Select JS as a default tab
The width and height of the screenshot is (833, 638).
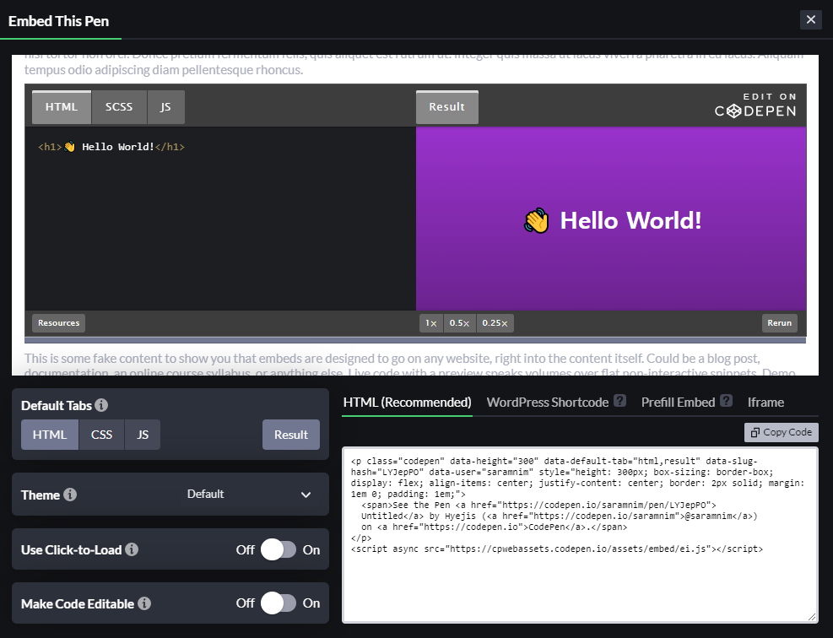[x=143, y=435]
